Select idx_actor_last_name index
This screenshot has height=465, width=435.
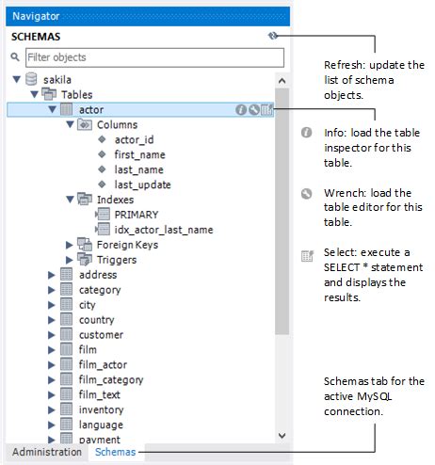164,230
